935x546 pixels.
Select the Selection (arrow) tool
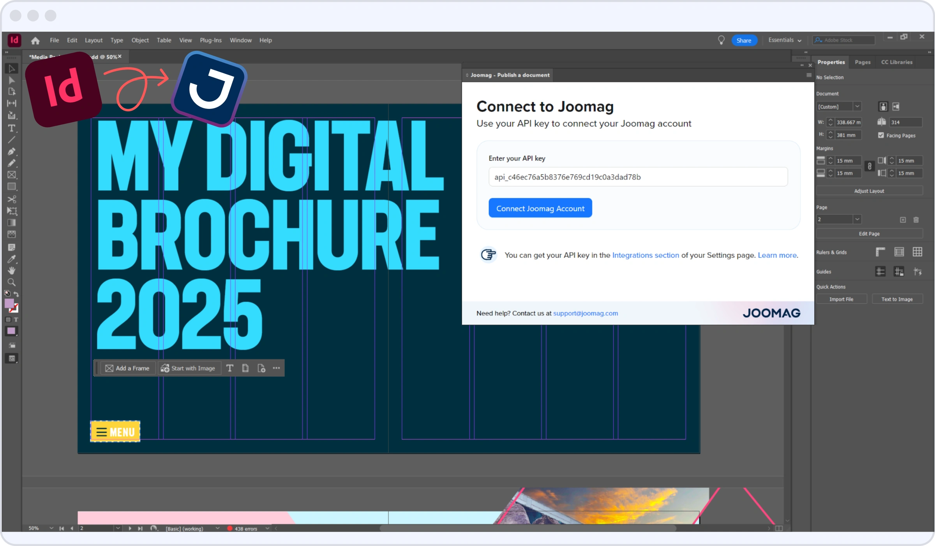tap(12, 69)
